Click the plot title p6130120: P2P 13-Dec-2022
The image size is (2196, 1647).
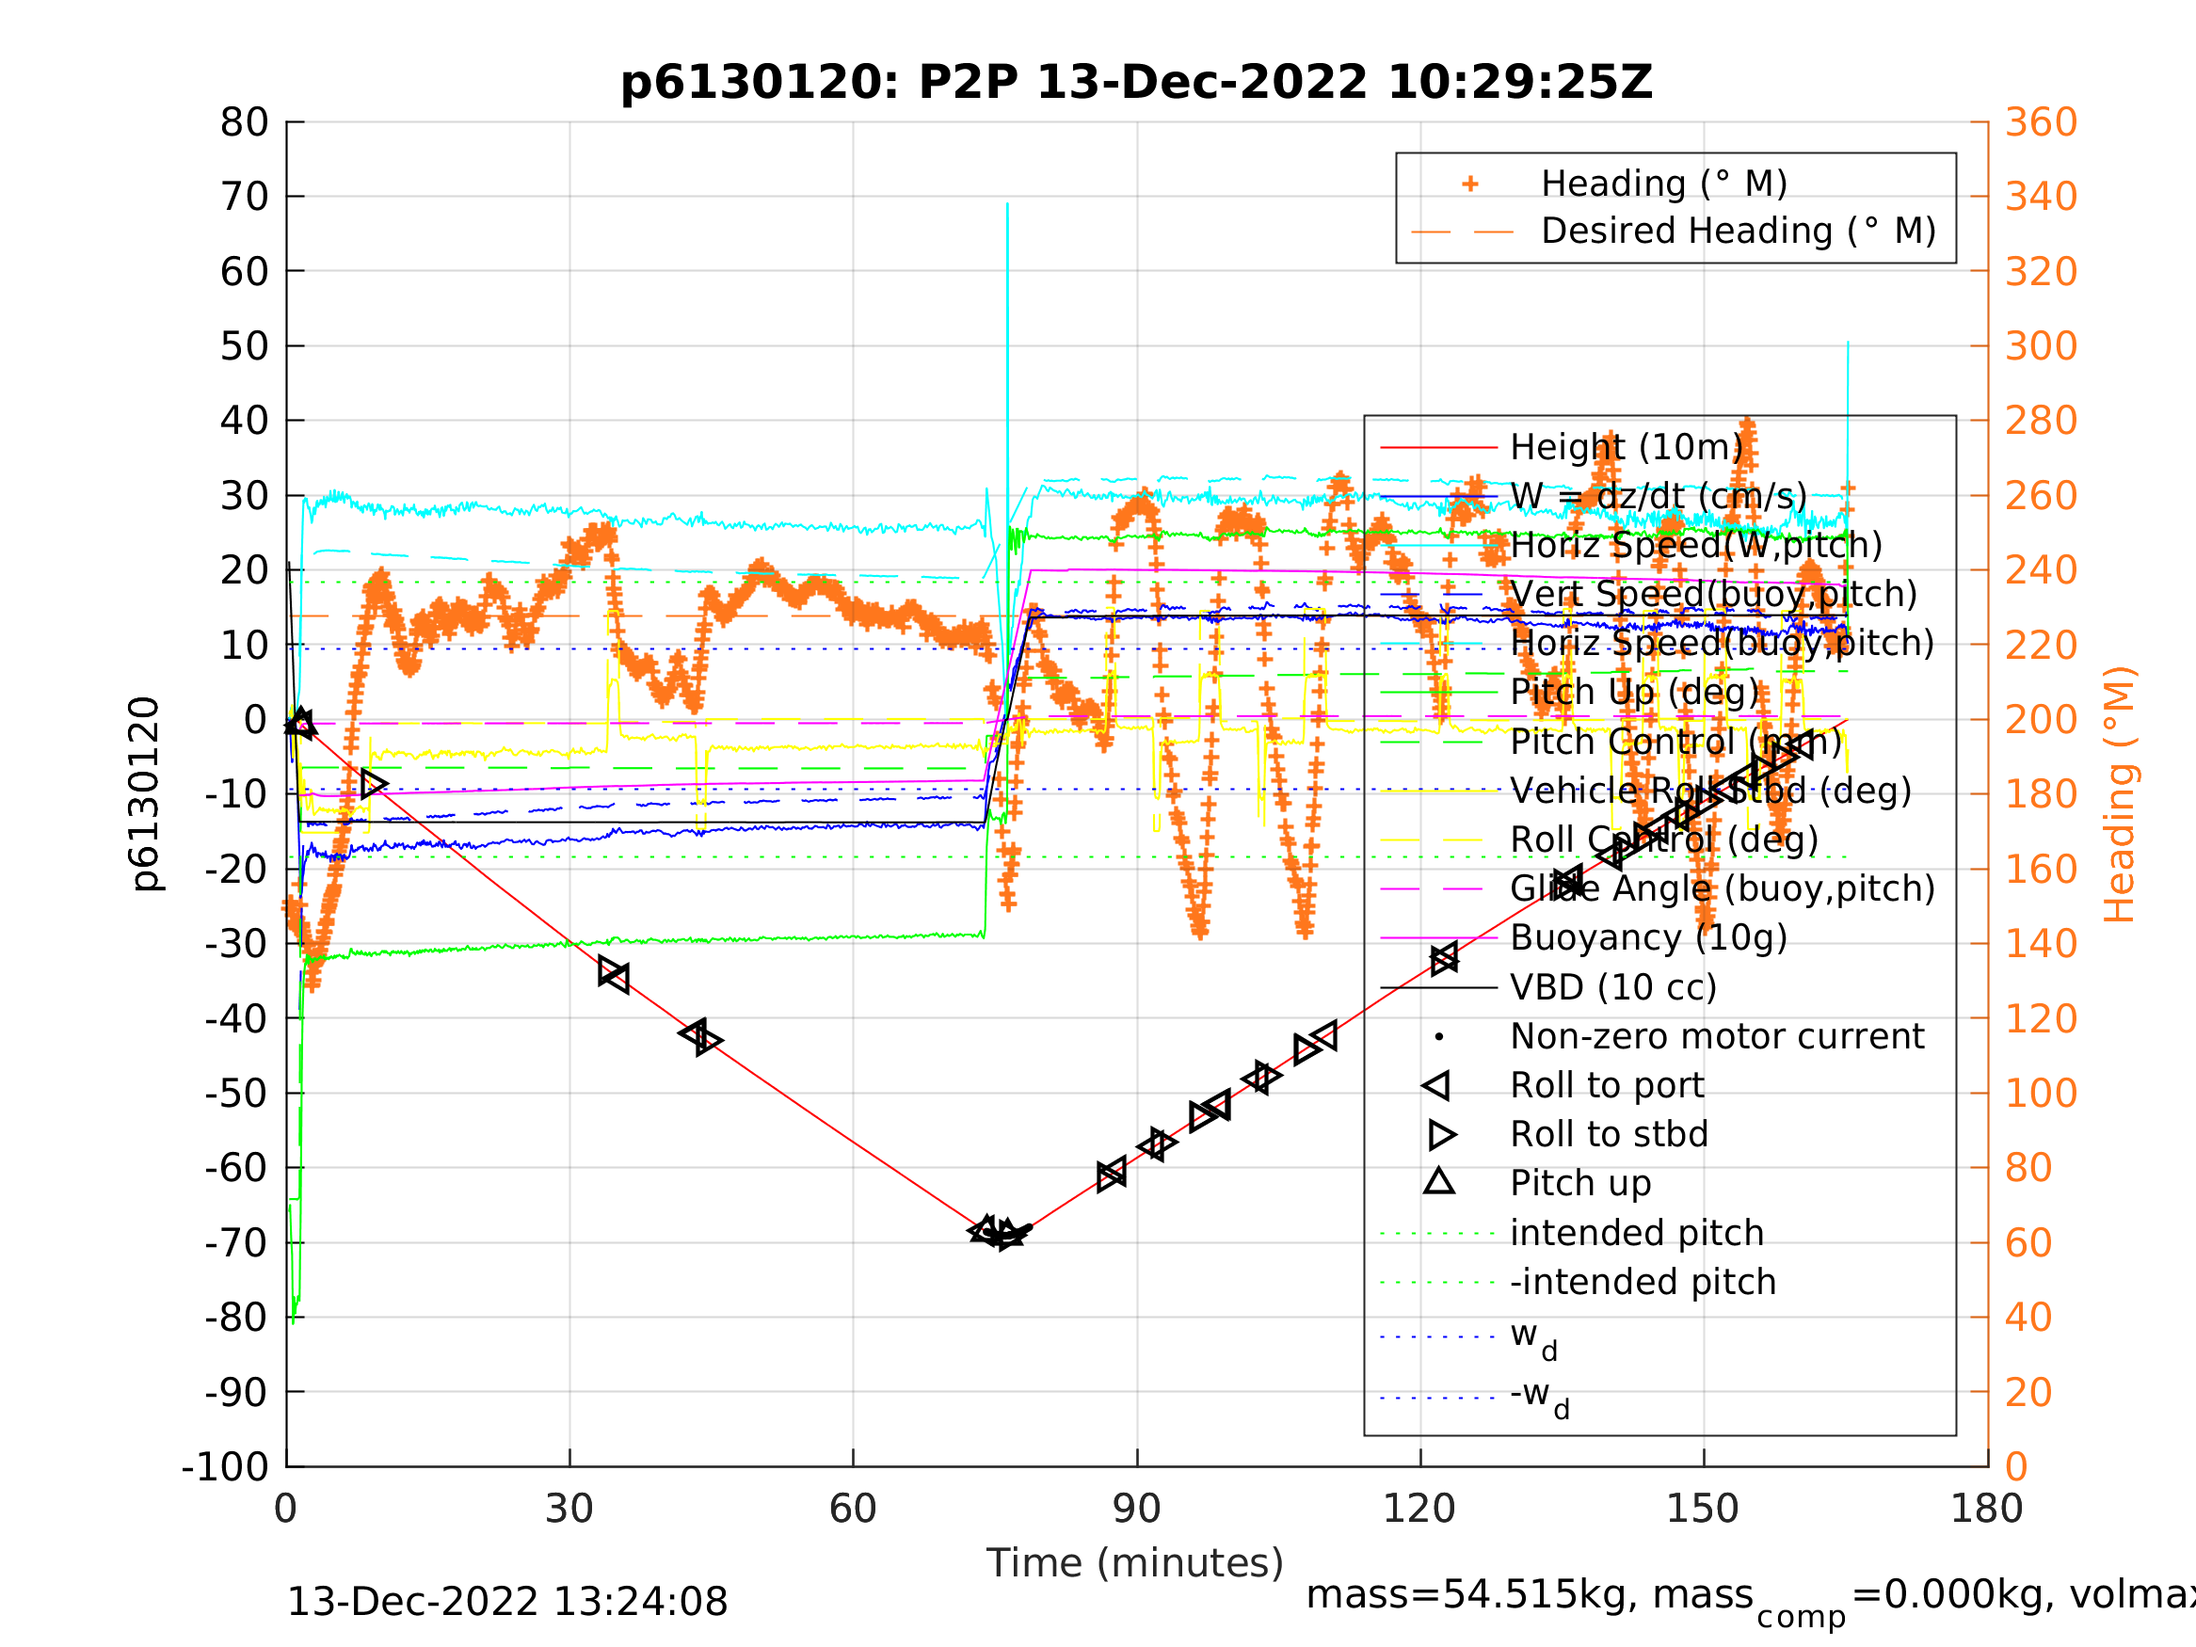click(x=1137, y=83)
